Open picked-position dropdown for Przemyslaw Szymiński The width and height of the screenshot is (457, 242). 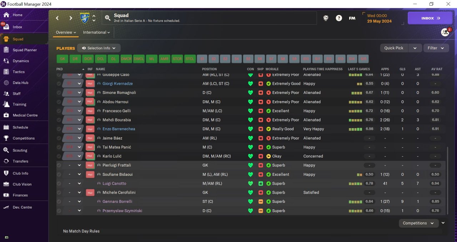click(79, 211)
